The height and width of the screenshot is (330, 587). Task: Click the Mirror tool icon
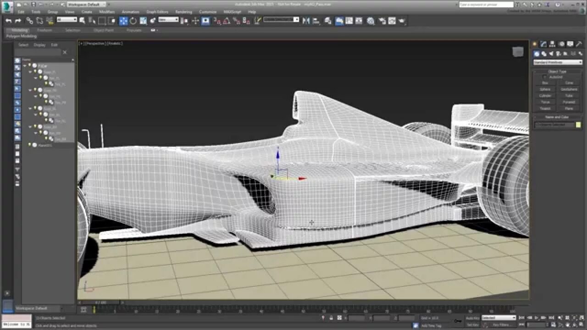(306, 21)
